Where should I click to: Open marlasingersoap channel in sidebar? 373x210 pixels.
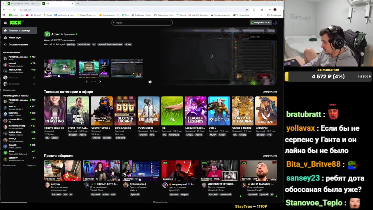click(19, 127)
